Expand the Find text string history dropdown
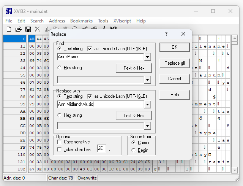243x186 pixels. click(147, 57)
